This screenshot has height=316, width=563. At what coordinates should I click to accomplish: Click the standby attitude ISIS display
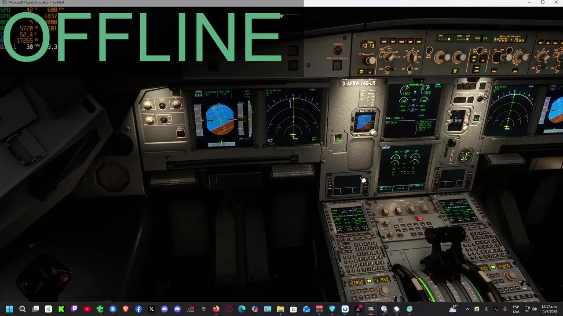(364, 122)
